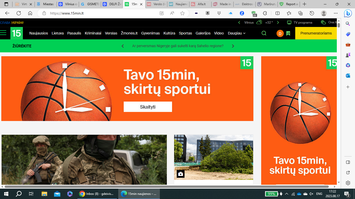Show hidden system tray icons
Viewport: 355px width, 199px height.
pyautogui.click(x=287, y=194)
